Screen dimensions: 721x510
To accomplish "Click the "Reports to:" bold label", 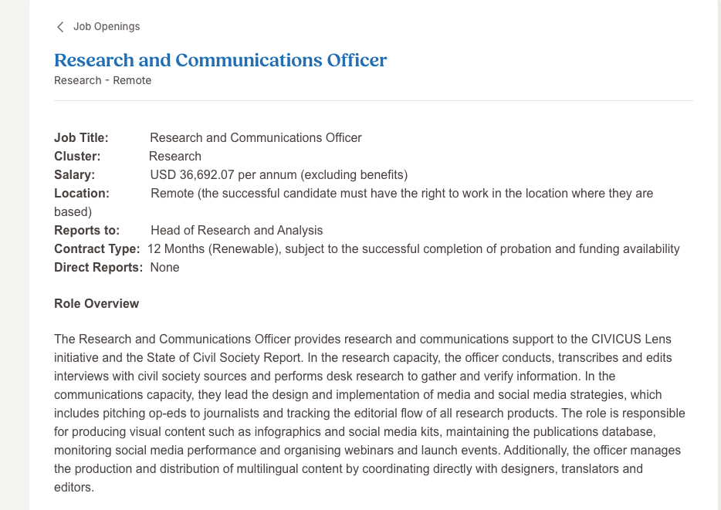I will (x=86, y=231).
